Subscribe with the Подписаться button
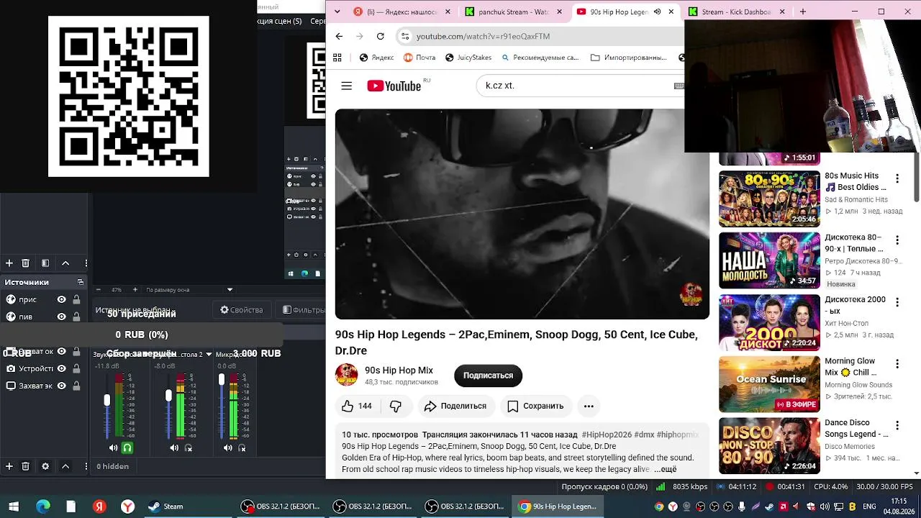921x518 pixels. click(488, 376)
